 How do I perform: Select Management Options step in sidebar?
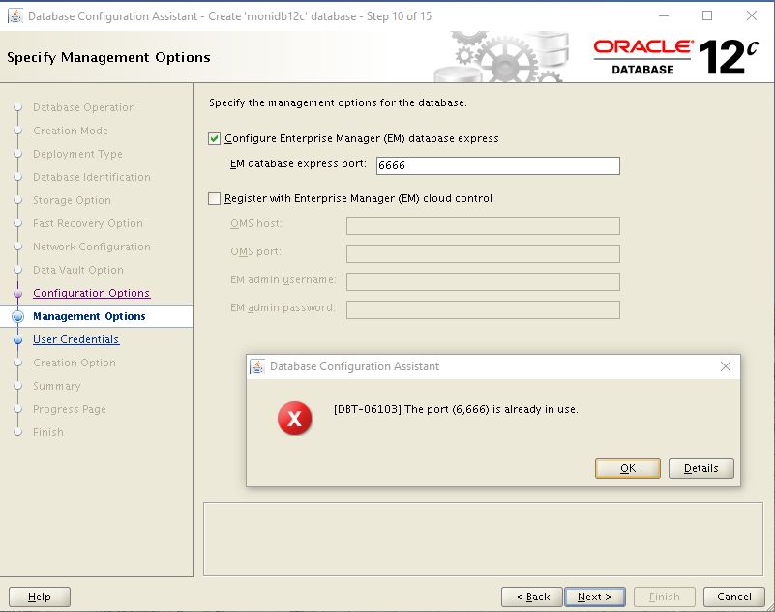[89, 316]
